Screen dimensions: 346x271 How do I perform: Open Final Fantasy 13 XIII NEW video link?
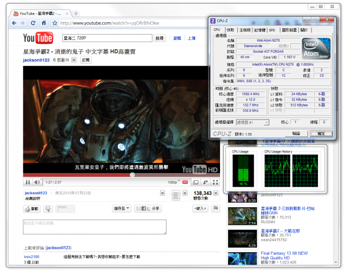coord(284,255)
